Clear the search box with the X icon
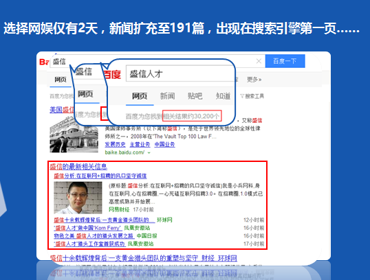 click(x=259, y=61)
